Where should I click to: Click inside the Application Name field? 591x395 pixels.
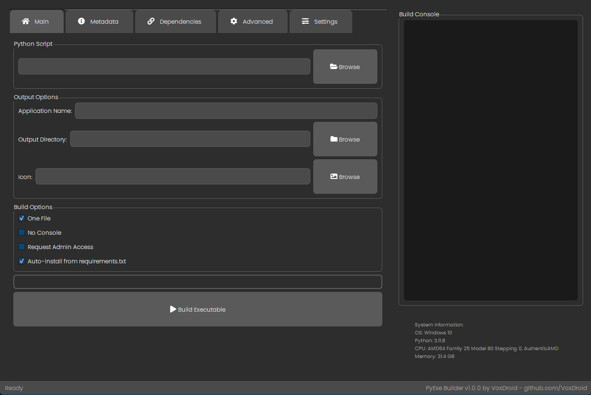(225, 110)
